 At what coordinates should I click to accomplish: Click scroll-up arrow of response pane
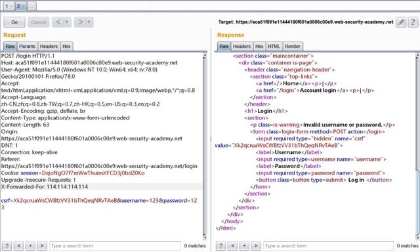pyautogui.click(x=417, y=55)
